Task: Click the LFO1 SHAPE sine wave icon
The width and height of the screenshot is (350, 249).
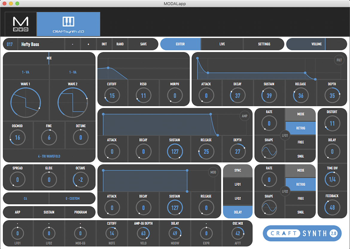Action: (x=269, y=151)
